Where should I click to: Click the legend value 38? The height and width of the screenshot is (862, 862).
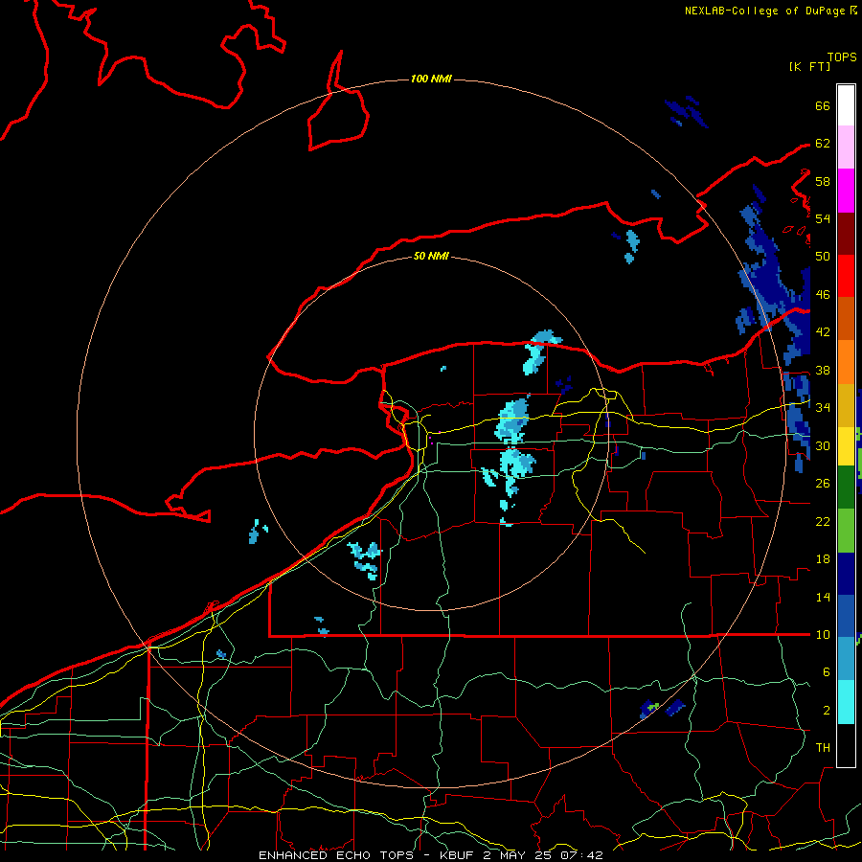(823, 370)
